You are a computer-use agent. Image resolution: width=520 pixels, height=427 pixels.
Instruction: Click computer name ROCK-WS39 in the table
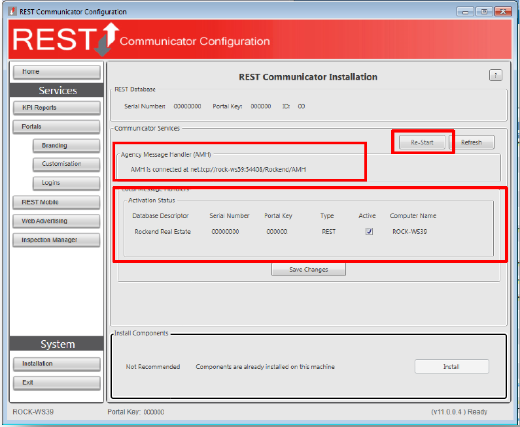point(409,232)
